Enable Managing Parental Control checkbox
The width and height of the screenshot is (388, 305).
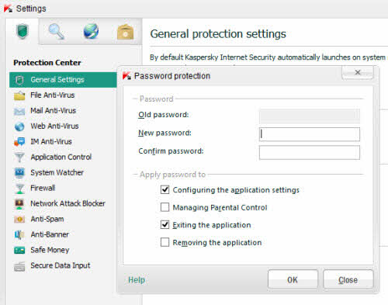tap(165, 207)
